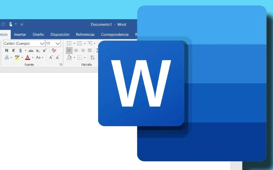Toggle italic (K) formatting
The height and width of the screenshot is (170, 273).
coord(13,50)
